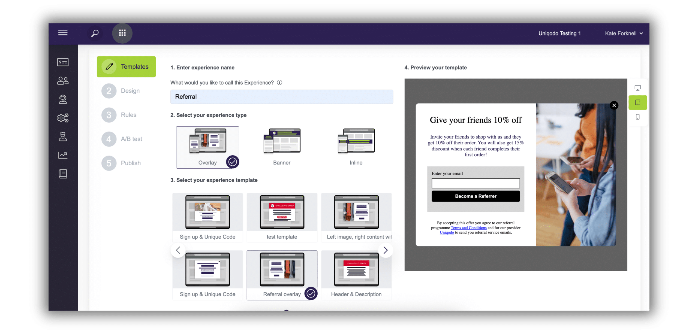Open the promotions card icon in sidebar
This screenshot has width=698, height=334.
[x=63, y=62]
